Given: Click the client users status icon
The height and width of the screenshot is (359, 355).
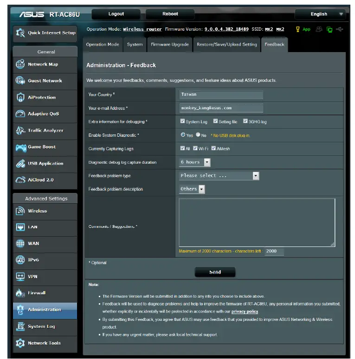Looking at the screenshot, I should coord(319,29).
